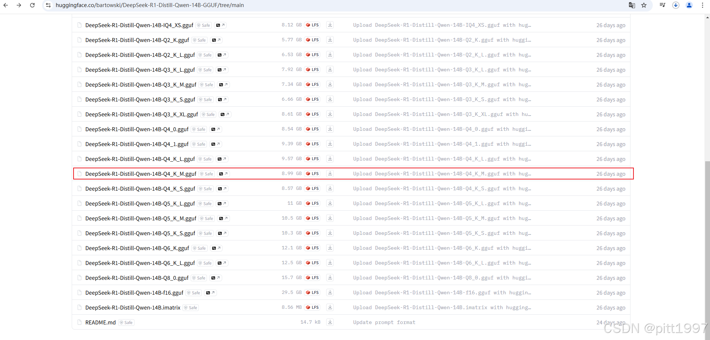Viewport: 710px width, 340px height.
Task: Click the 14.7 kB file size
Action: click(x=310, y=322)
